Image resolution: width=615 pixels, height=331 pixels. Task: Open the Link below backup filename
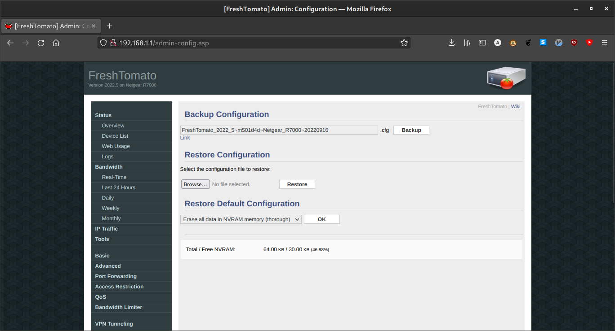185,138
